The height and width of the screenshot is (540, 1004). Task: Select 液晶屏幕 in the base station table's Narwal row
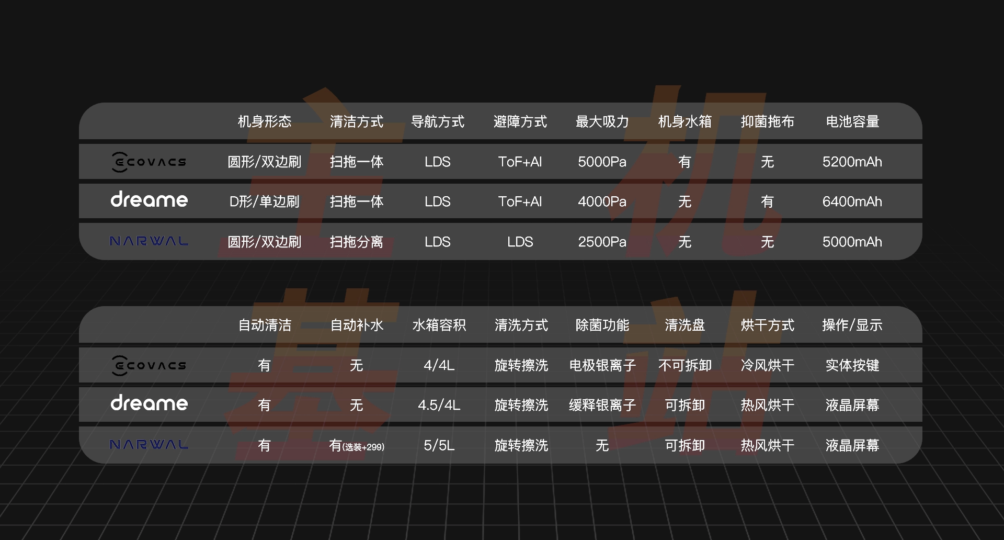tap(852, 446)
